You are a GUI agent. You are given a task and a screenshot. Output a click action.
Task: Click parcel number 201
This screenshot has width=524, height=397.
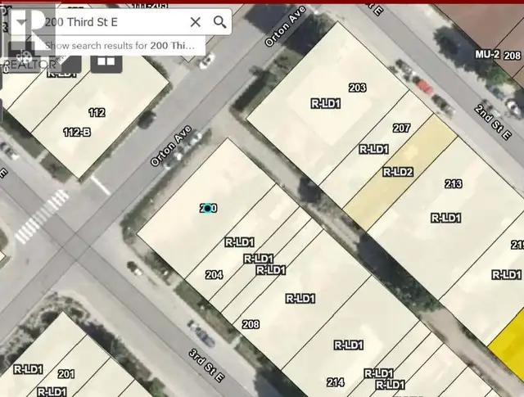tap(65, 374)
